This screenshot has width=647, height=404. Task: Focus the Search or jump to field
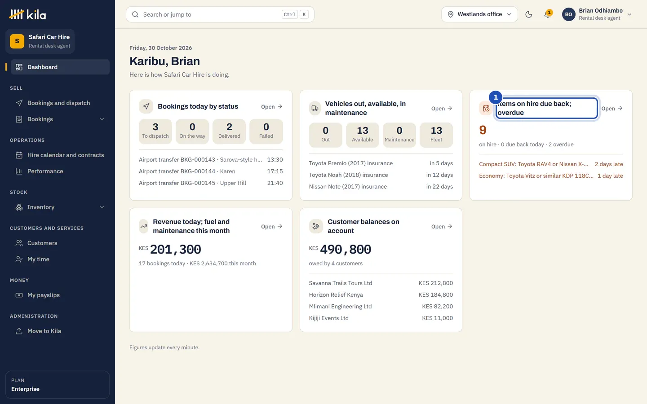pyautogui.click(x=220, y=14)
